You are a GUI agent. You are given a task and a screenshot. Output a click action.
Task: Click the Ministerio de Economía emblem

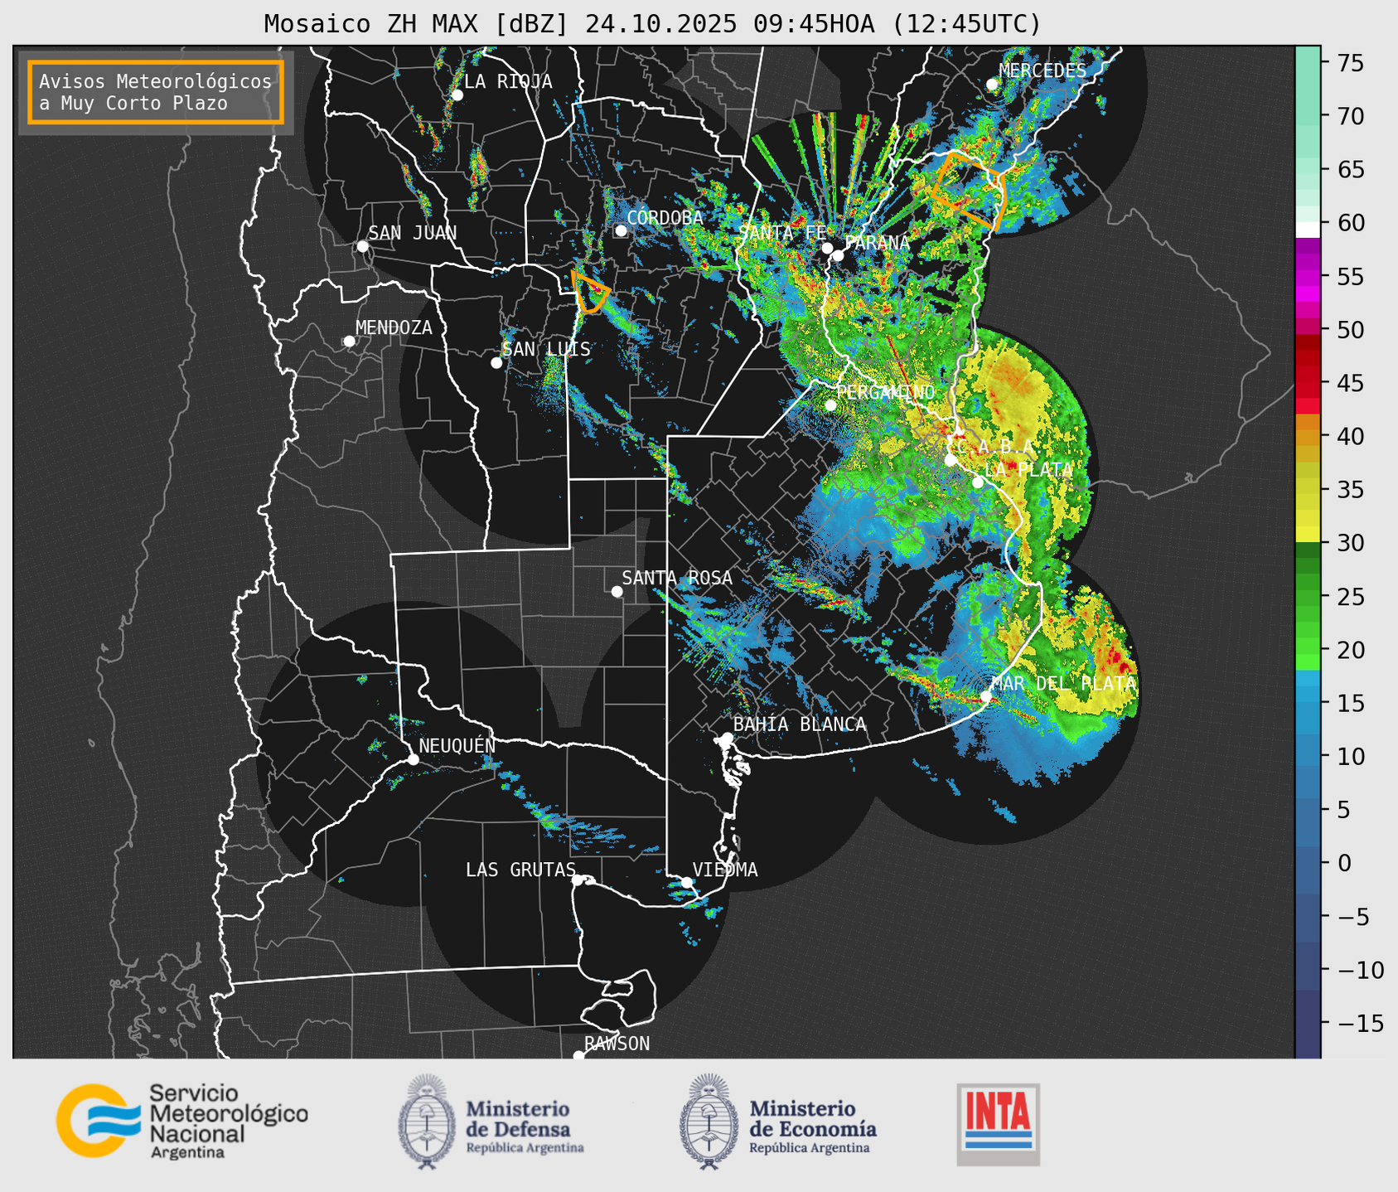(709, 1122)
